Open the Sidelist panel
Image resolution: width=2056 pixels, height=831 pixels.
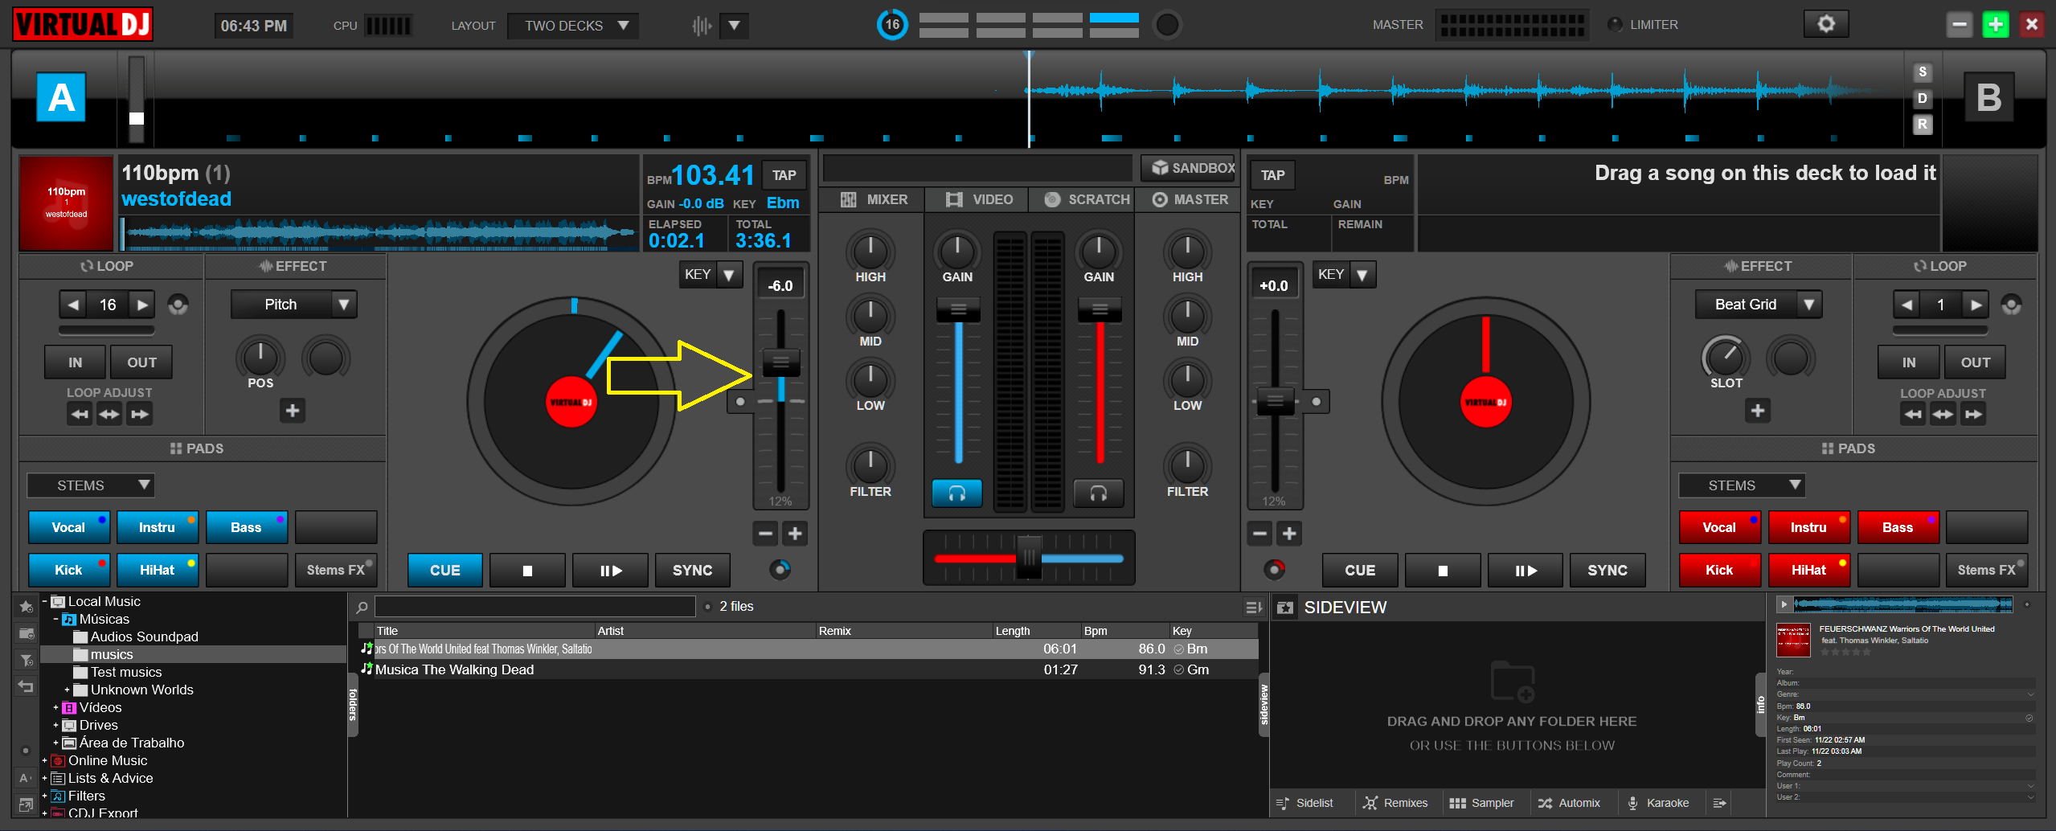pos(1305,803)
